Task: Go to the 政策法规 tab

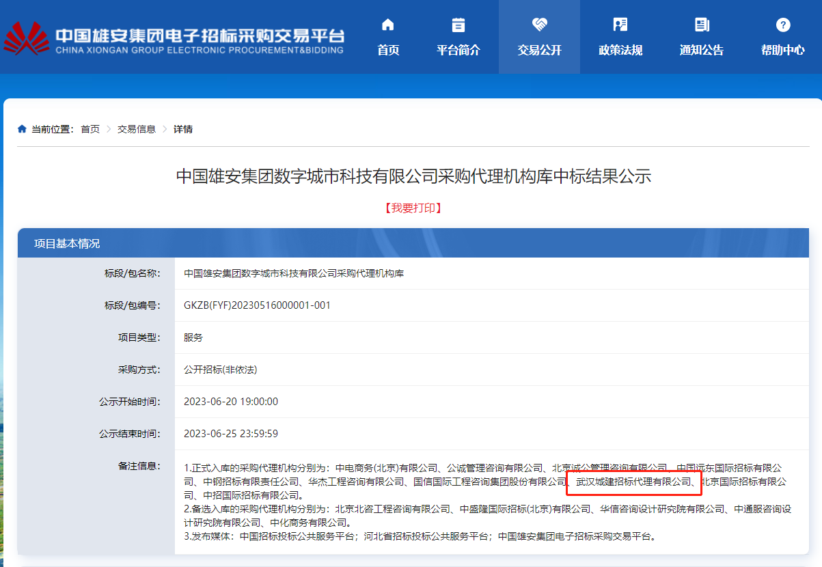Action: 620,37
